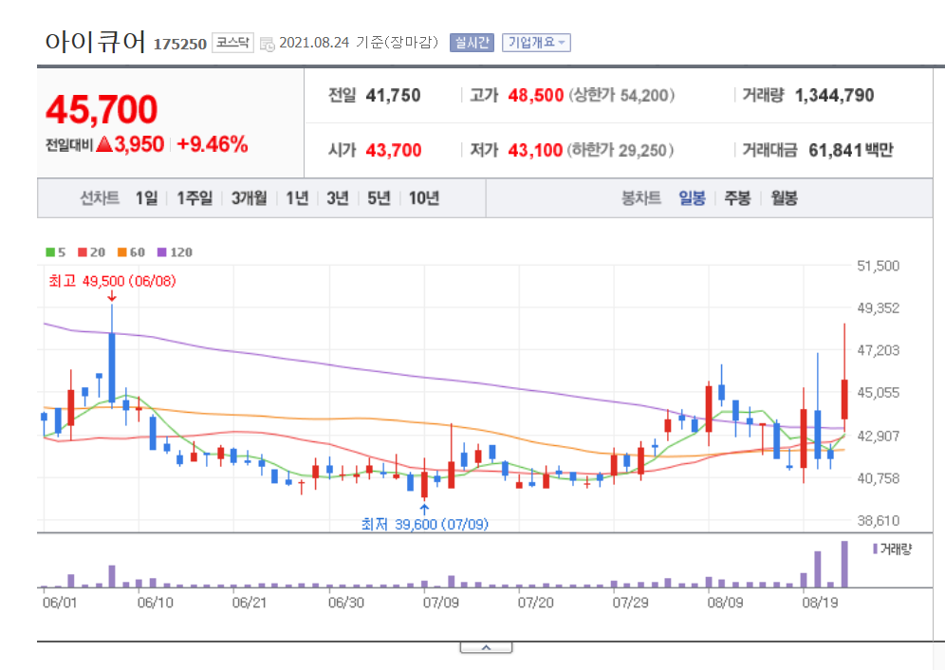Select the 5년 line chart period
The width and height of the screenshot is (945, 670).
380,197
